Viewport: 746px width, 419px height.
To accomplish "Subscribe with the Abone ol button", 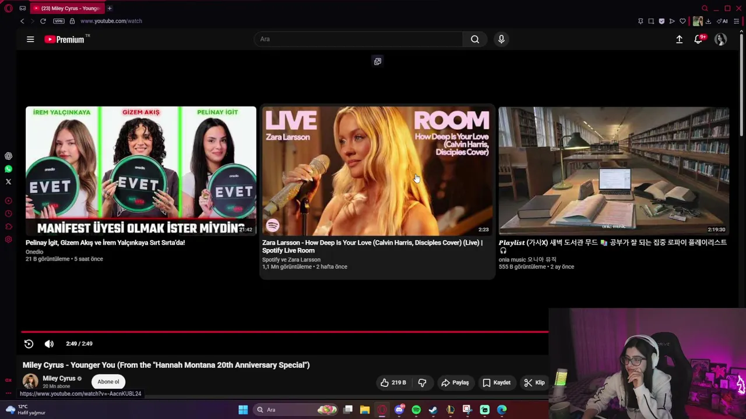I will click(x=108, y=382).
